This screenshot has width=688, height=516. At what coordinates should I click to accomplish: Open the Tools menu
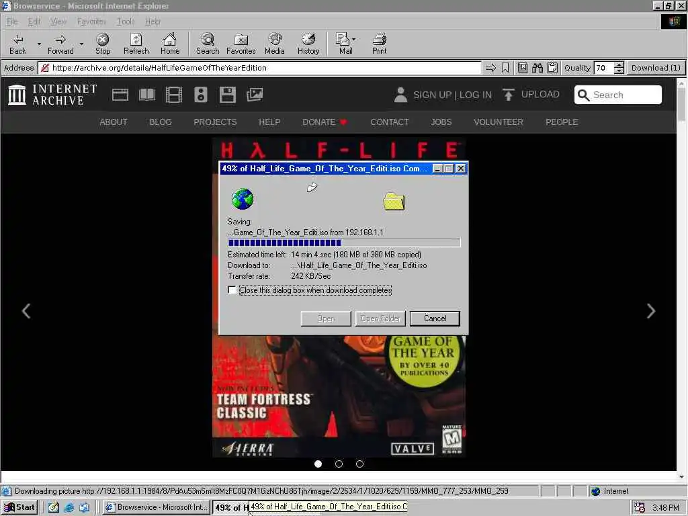click(x=126, y=21)
